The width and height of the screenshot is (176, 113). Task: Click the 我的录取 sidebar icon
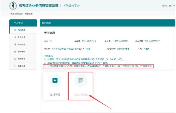pos(15,52)
